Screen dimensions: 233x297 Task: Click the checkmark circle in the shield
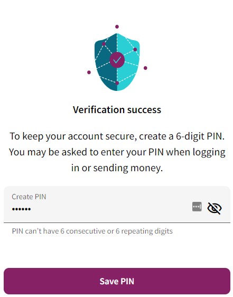click(x=117, y=60)
